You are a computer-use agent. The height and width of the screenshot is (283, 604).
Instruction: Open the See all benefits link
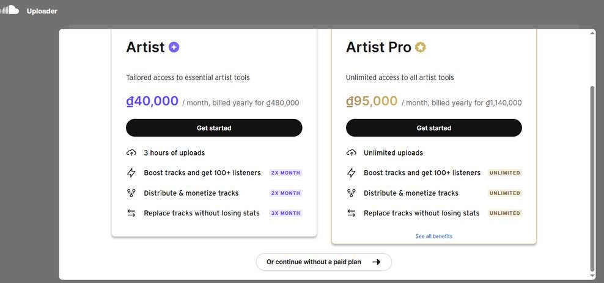pyautogui.click(x=433, y=236)
